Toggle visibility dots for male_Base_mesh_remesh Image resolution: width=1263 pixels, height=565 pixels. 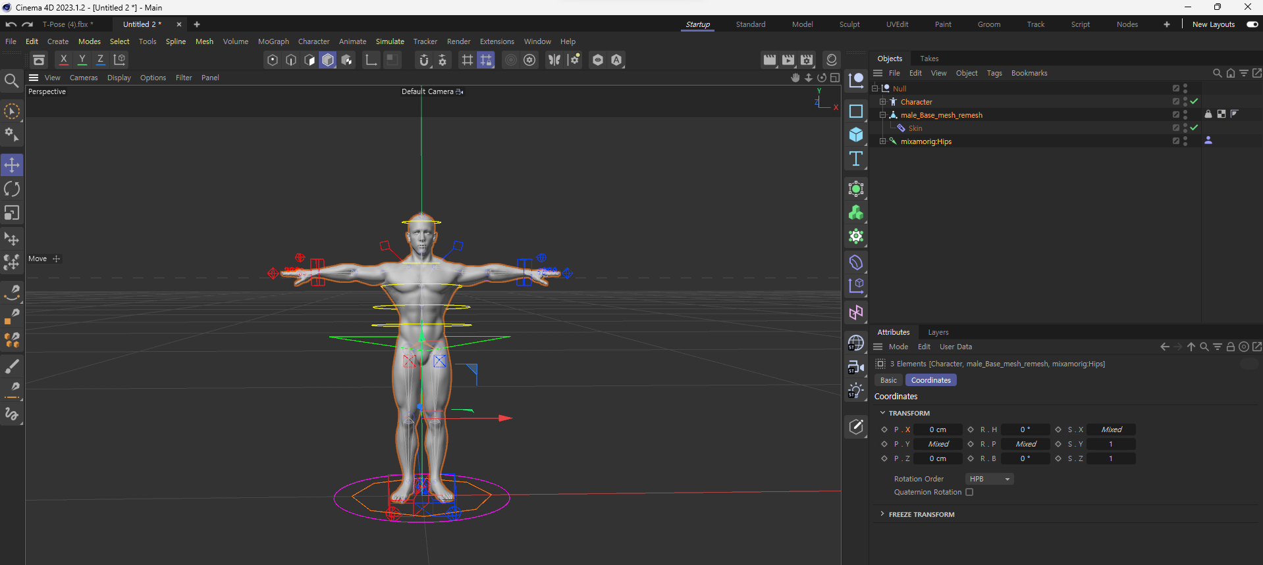tap(1185, 114)
